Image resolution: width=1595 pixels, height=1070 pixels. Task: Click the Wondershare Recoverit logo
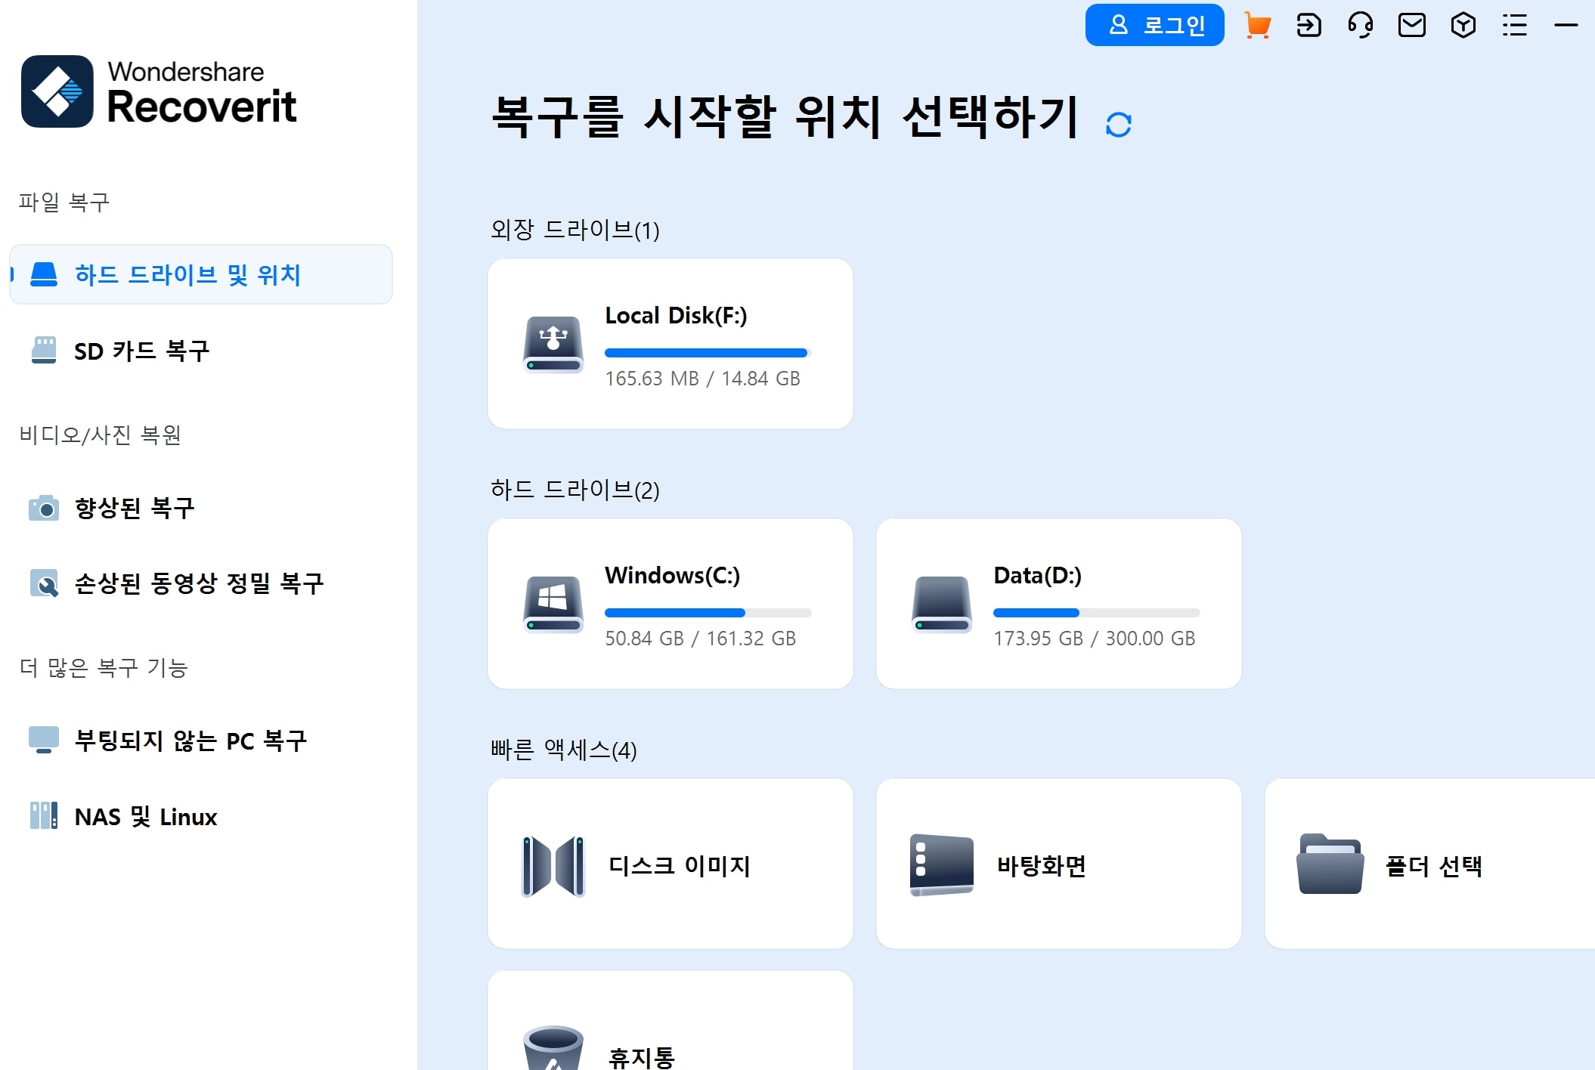pyautogui.click(x=159, y=91)
